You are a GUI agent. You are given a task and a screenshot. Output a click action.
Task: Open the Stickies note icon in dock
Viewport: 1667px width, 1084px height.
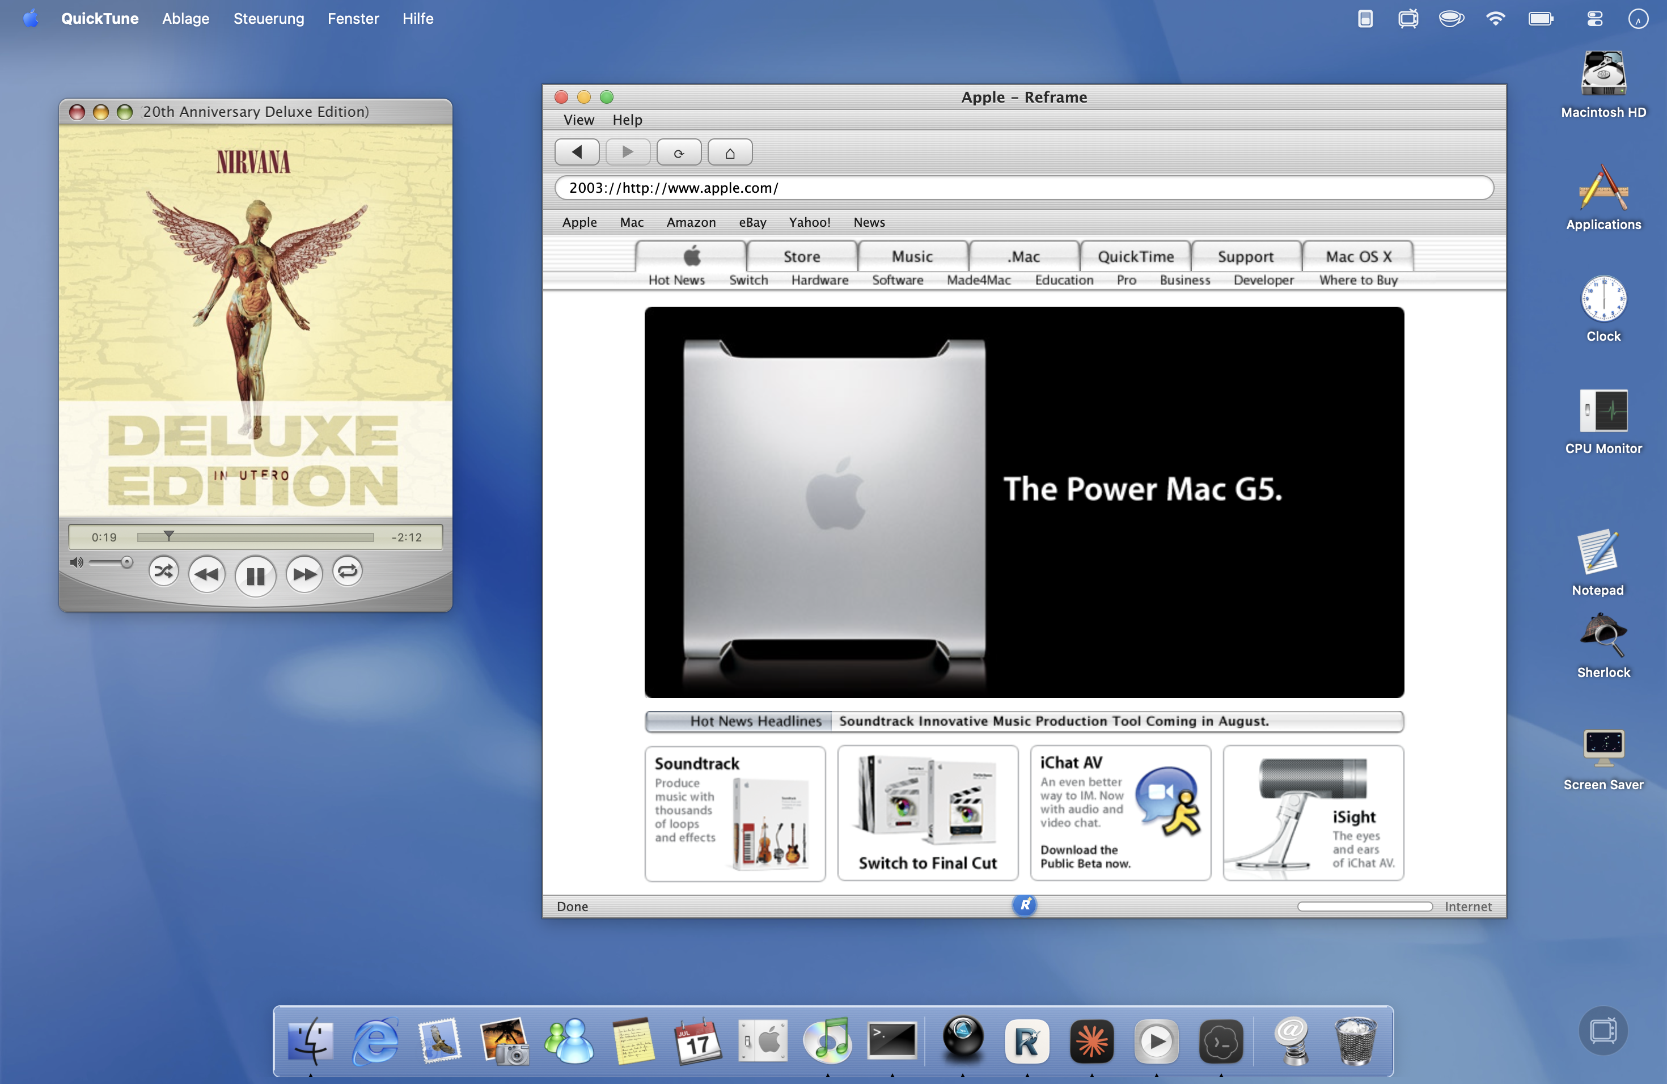[633, 1040]
